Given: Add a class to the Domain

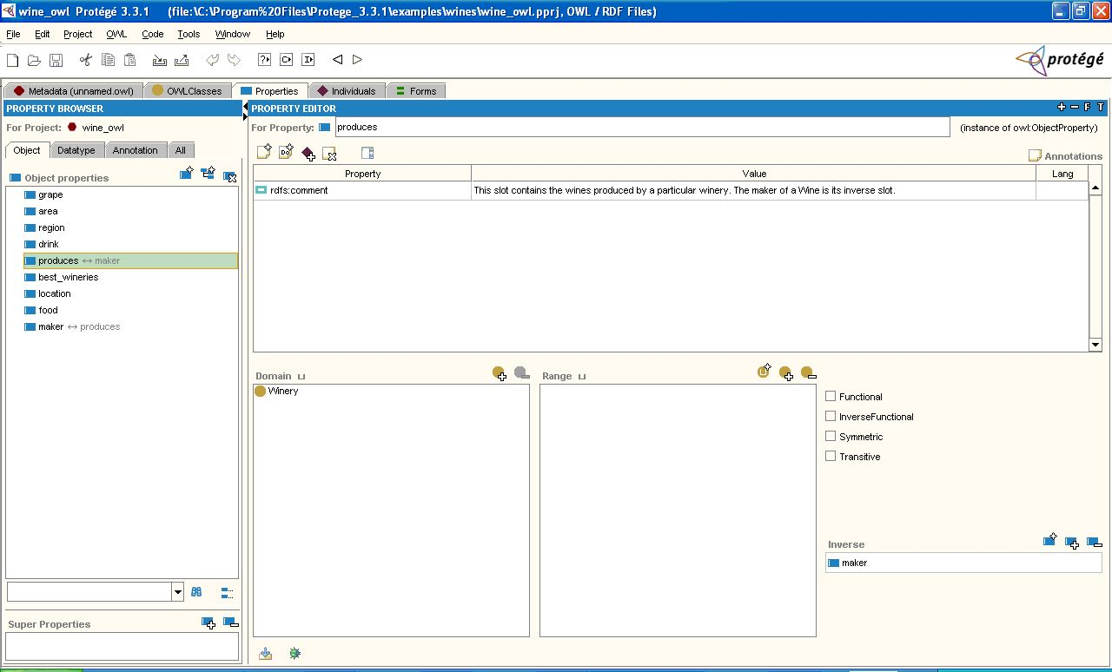Looking at the screenshot, I should point(500,373).
